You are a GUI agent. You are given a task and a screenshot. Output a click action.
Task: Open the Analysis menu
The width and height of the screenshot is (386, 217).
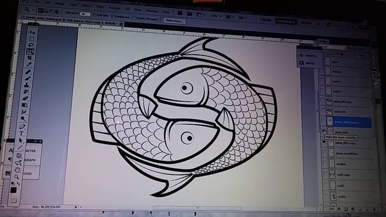(115, 8)
